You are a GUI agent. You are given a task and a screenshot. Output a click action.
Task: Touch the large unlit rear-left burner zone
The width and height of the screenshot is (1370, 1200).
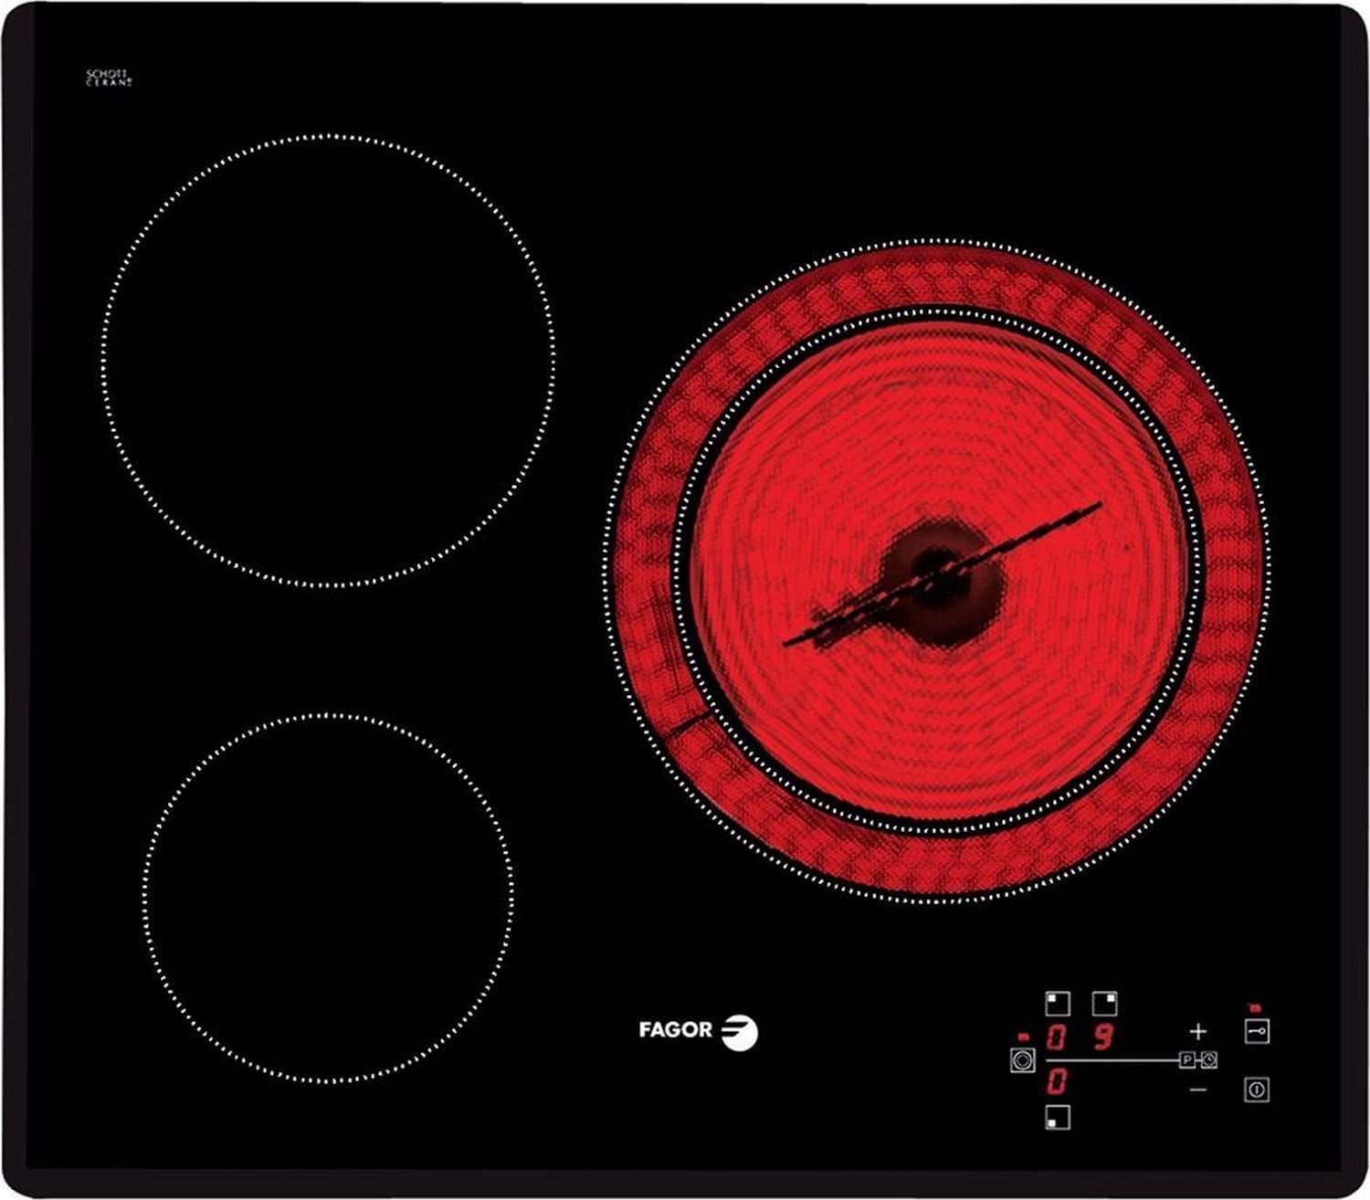328,361
